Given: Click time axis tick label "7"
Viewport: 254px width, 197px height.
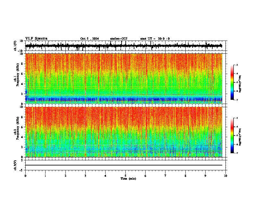Looking at the screenshot, I should tap(165, 176).
